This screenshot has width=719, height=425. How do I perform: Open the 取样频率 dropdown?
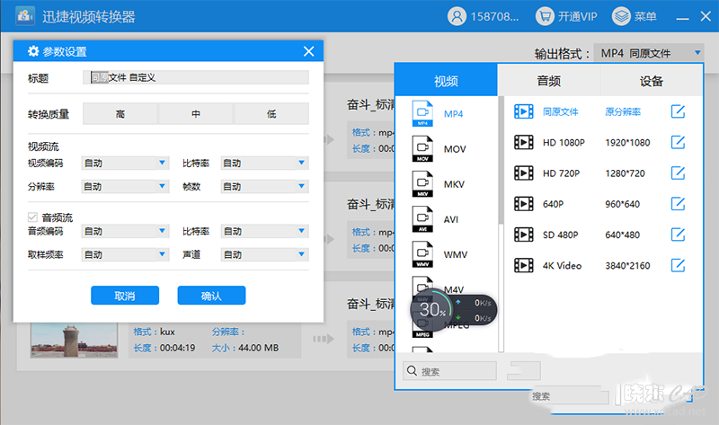(125, 254)
